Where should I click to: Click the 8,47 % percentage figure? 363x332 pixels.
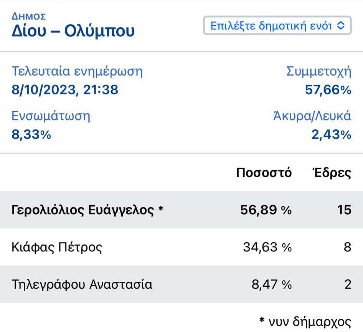click(x=272, y=284)
